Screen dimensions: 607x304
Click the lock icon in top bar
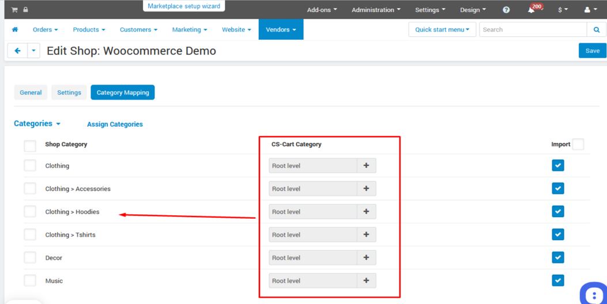[25, 10]
